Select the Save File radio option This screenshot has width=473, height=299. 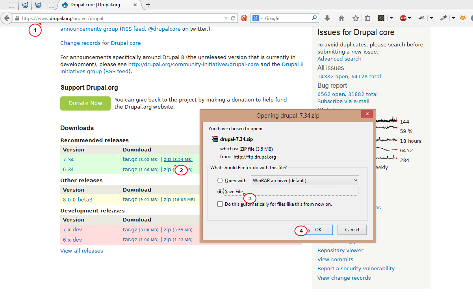point(220,192)
